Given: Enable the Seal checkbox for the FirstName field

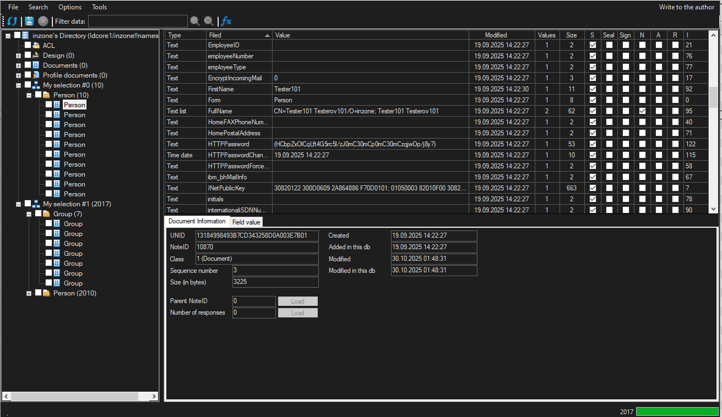Looking at the screenshot, I should click(x=609, y=89).
